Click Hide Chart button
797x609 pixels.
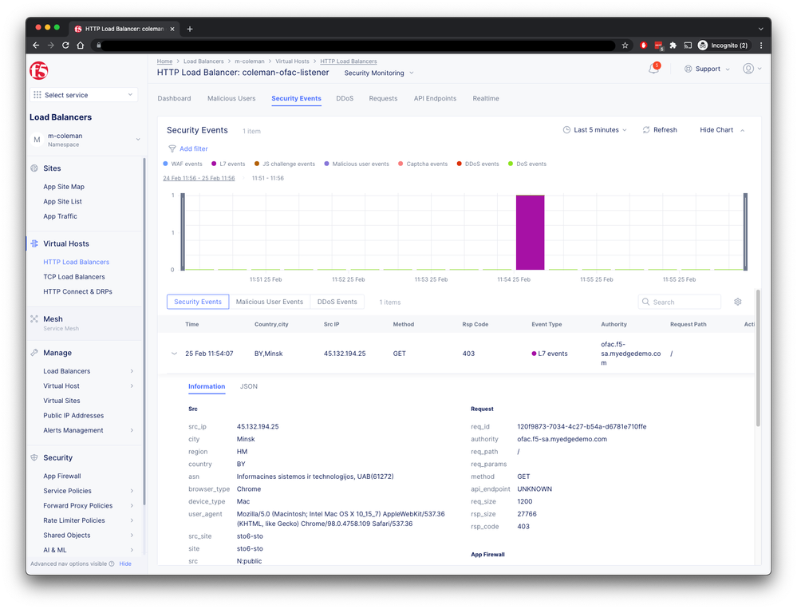721,130
